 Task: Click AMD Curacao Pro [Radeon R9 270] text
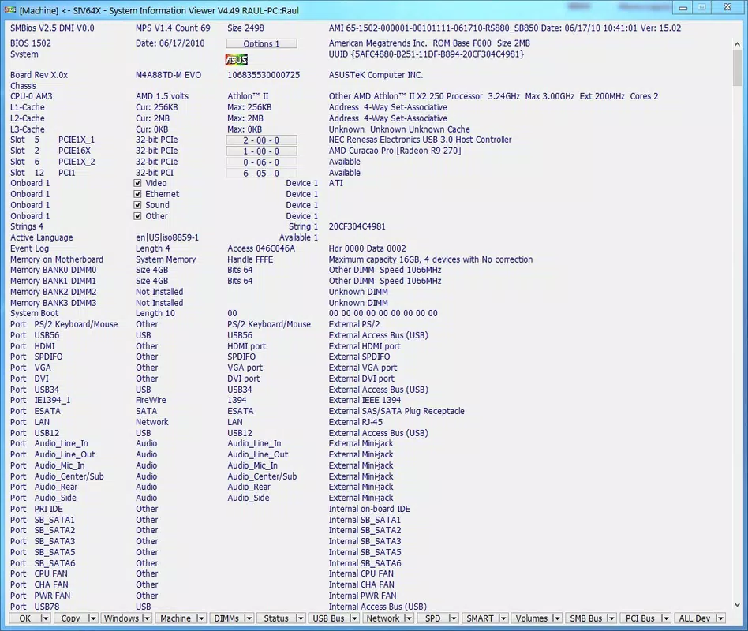pyautogui.click(x=395, y=151)
